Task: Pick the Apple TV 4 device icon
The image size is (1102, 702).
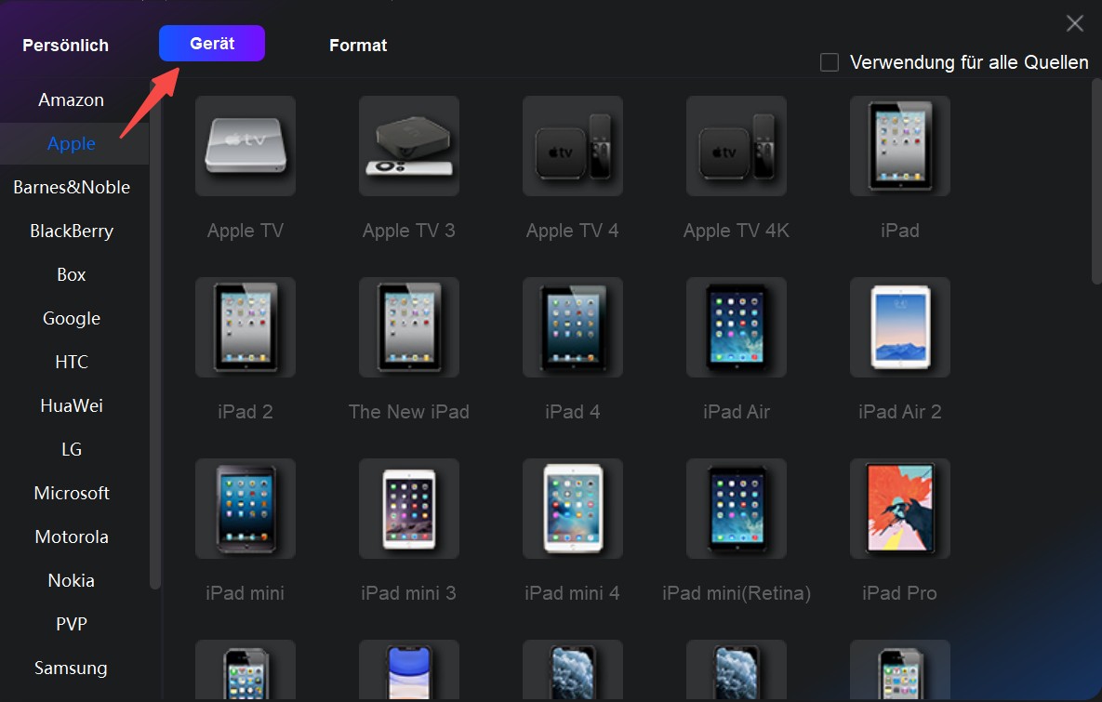Action: 573,145
